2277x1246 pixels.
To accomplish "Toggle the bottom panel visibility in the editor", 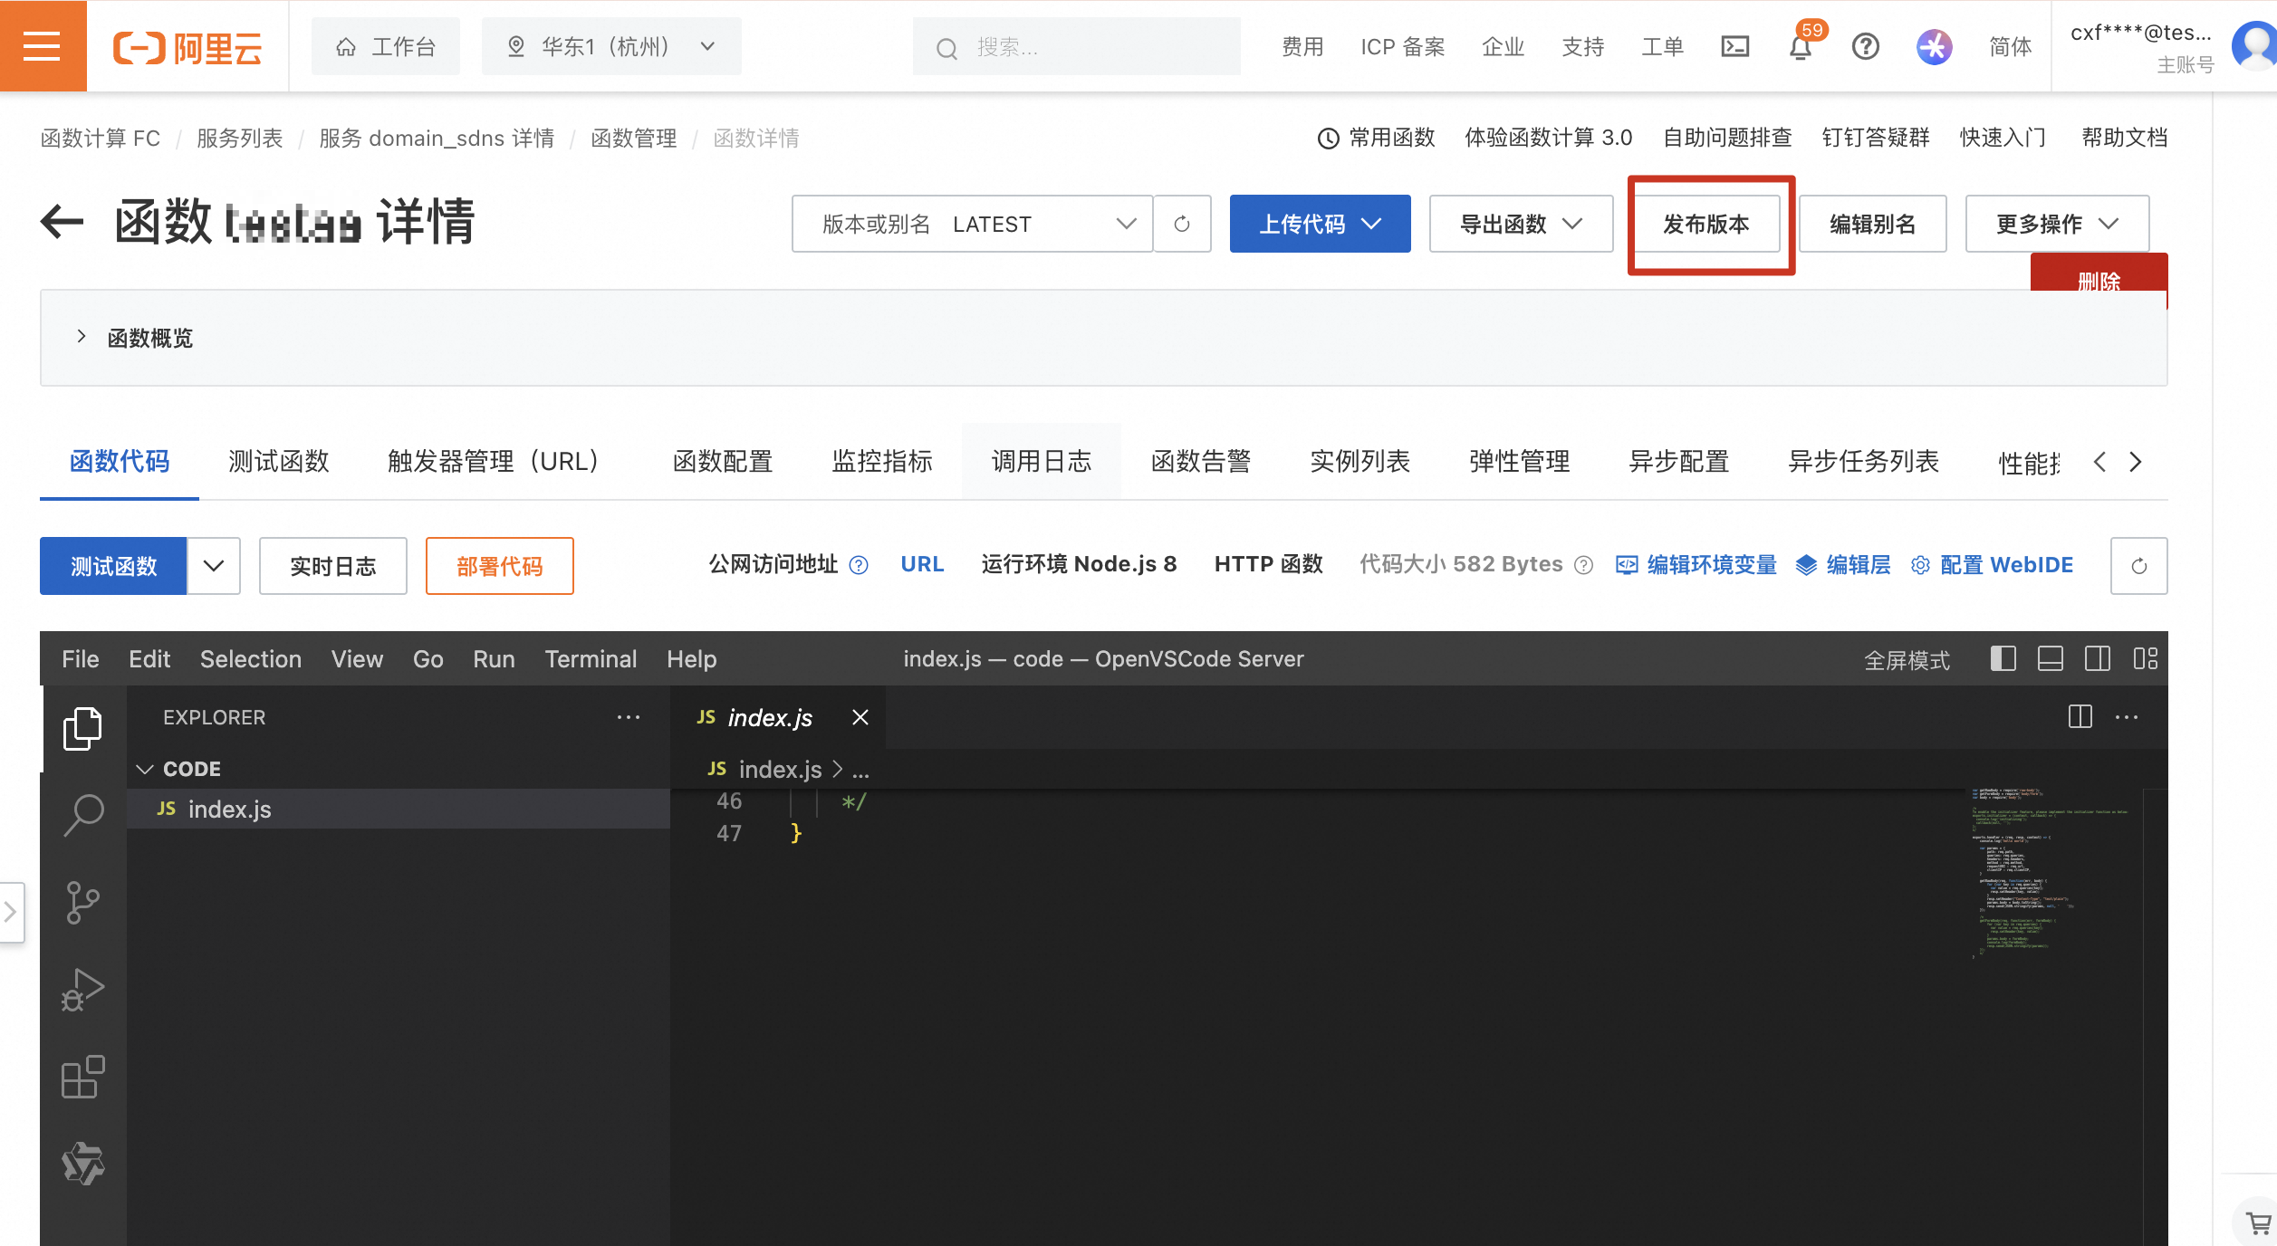I will [2051, 658].
